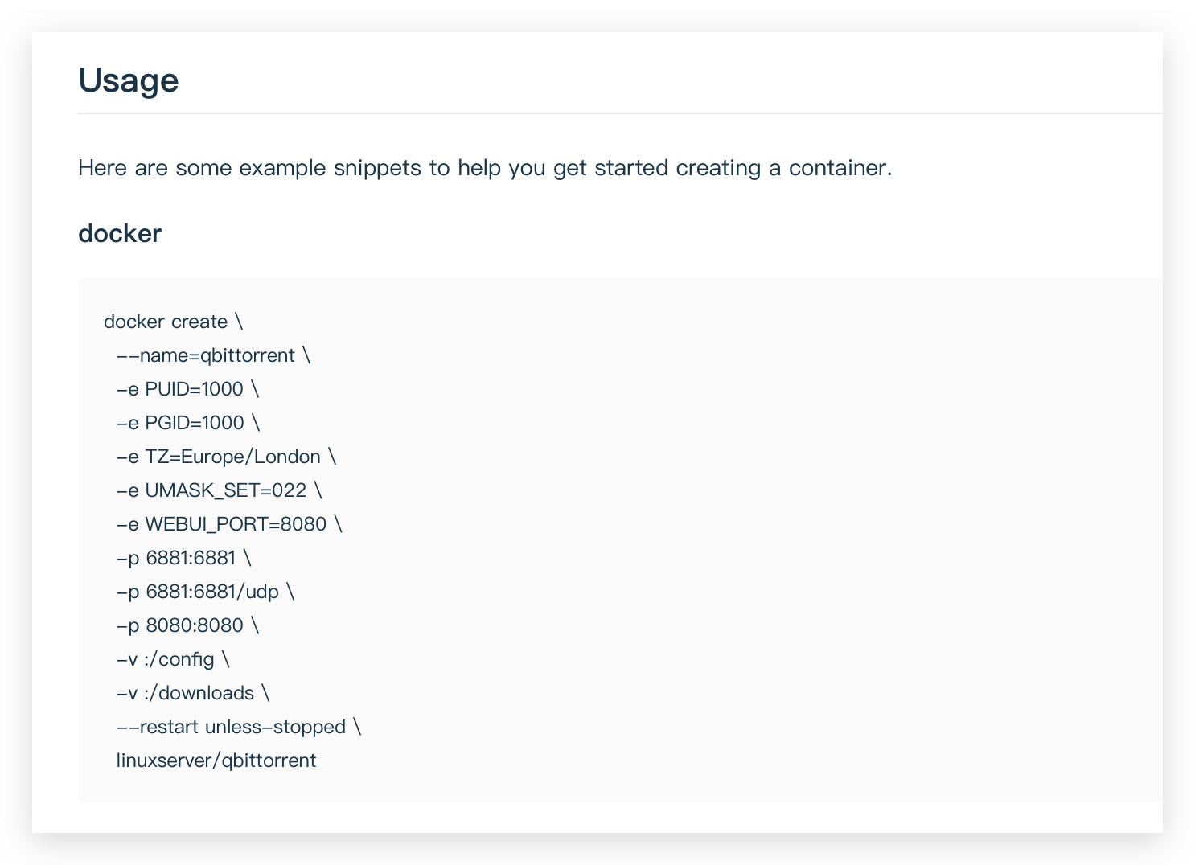Click the PUID=1000 environment line
The height and width of the screenshot is (865, 1195).
pos(187,389)
